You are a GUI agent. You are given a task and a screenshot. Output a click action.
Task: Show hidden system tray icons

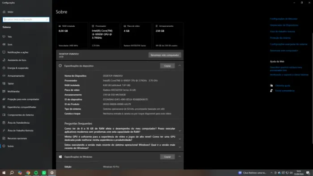[x=271, y=173]
